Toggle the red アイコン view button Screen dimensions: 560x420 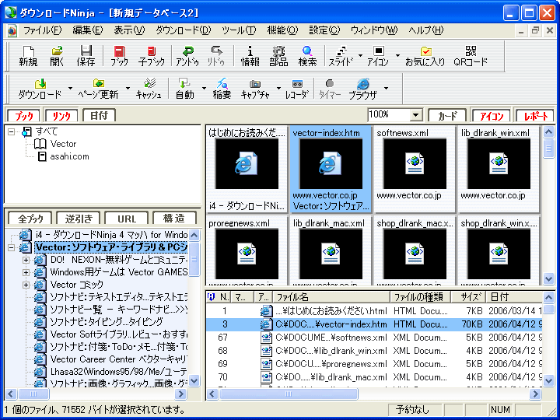492,116
